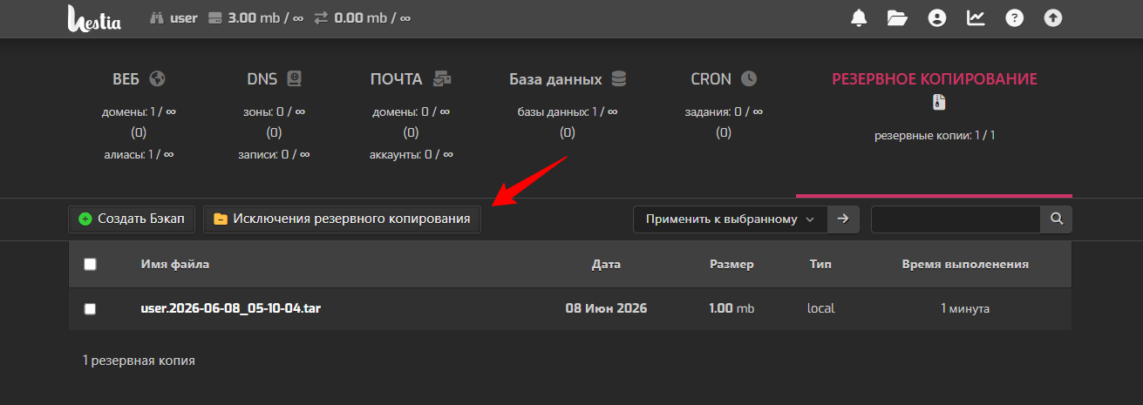Focus the search input field
The image size is (1143, 405).
coord(956,219)
